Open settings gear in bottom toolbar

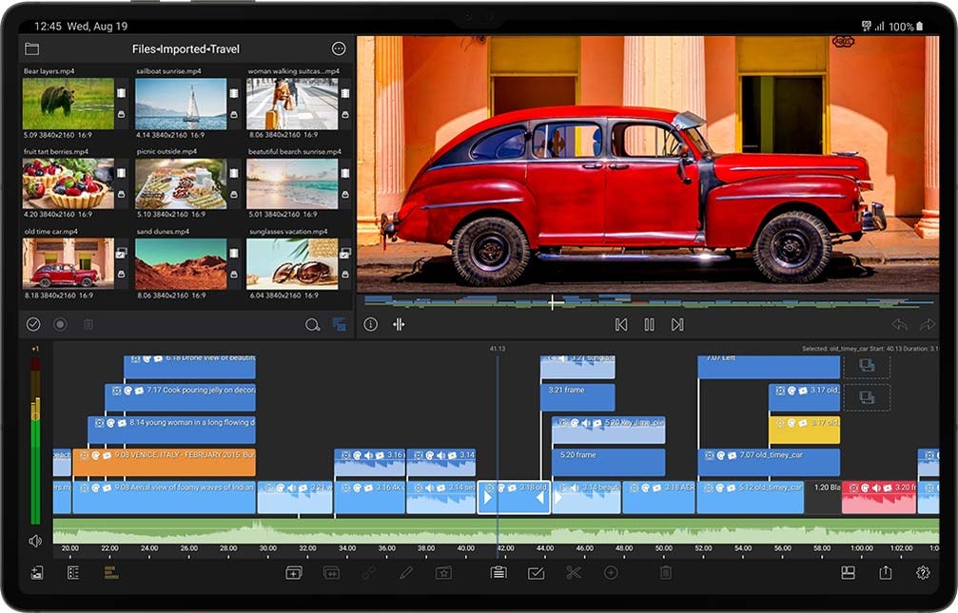(922, 573)
